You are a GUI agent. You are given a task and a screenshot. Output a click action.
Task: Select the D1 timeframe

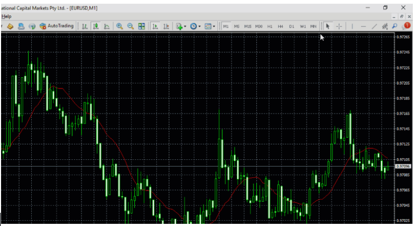click(292, 26)
